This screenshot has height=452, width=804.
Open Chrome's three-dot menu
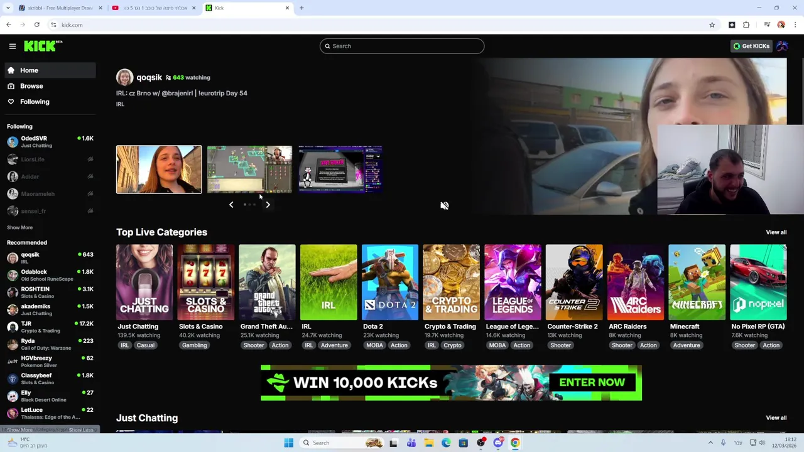[795, 25]
